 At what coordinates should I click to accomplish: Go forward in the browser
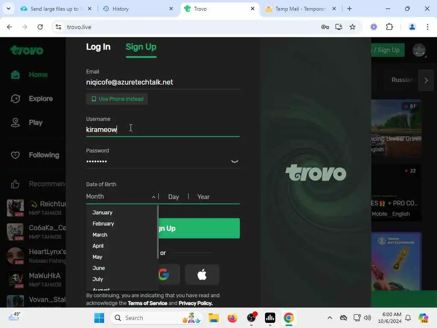click(x=24, y=27)
